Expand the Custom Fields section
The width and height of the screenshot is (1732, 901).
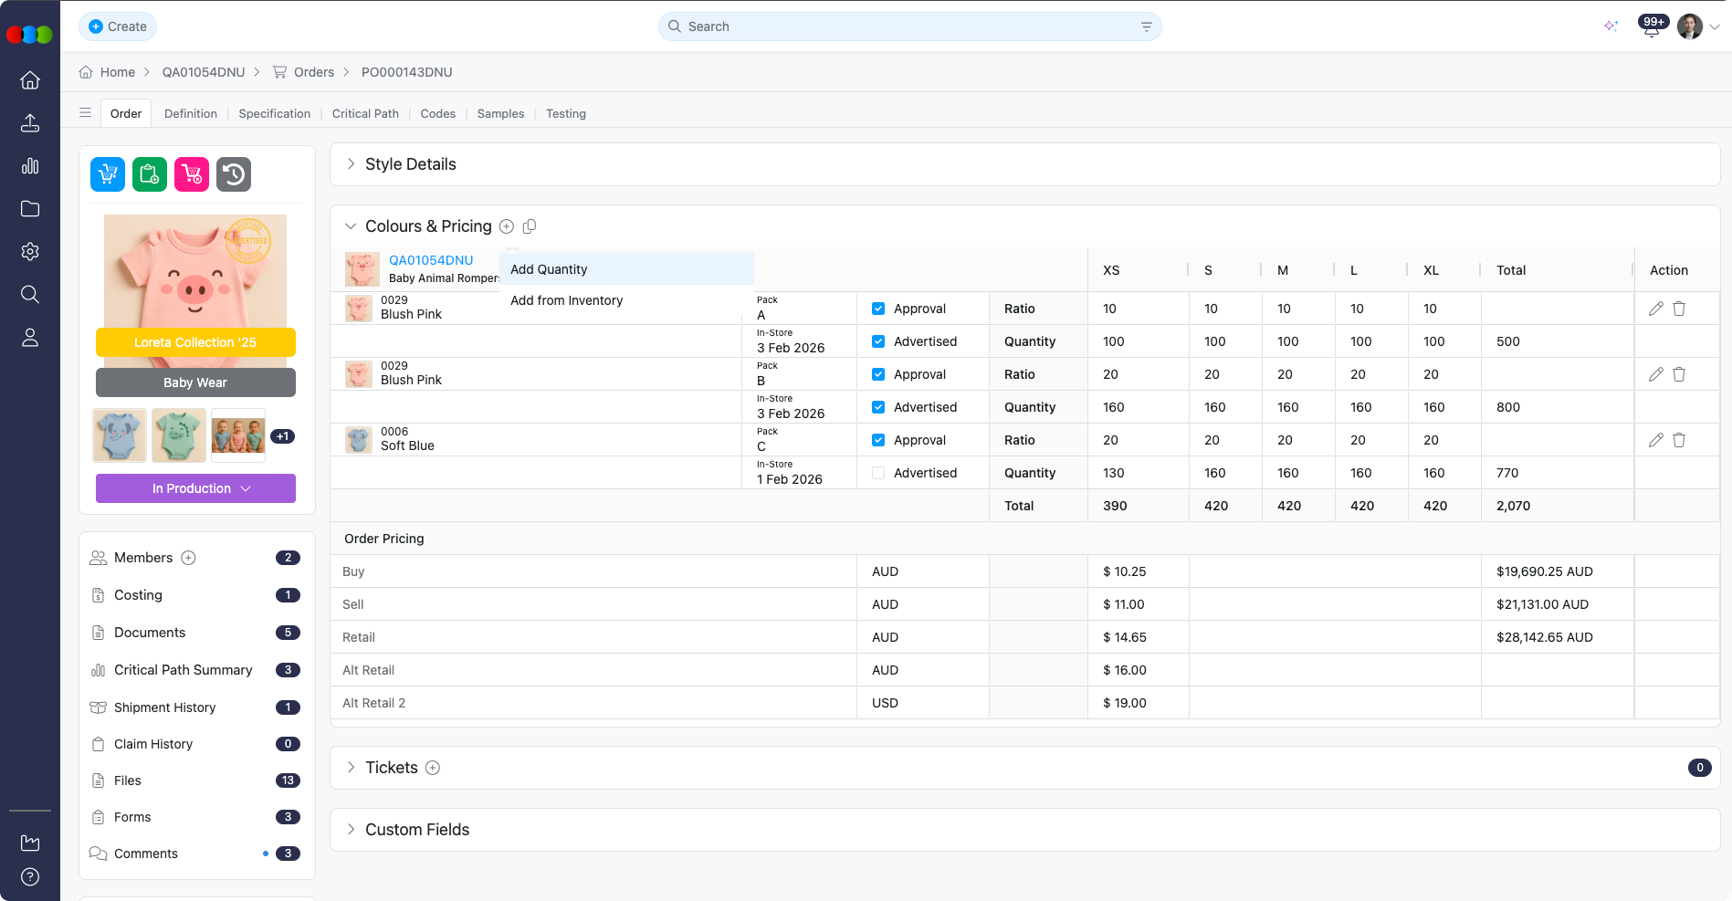click(x=352, y=830)
